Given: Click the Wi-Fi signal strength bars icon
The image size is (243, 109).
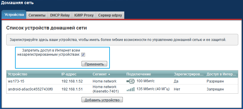Looking at the screenshot, I should (x=131, y=89).
